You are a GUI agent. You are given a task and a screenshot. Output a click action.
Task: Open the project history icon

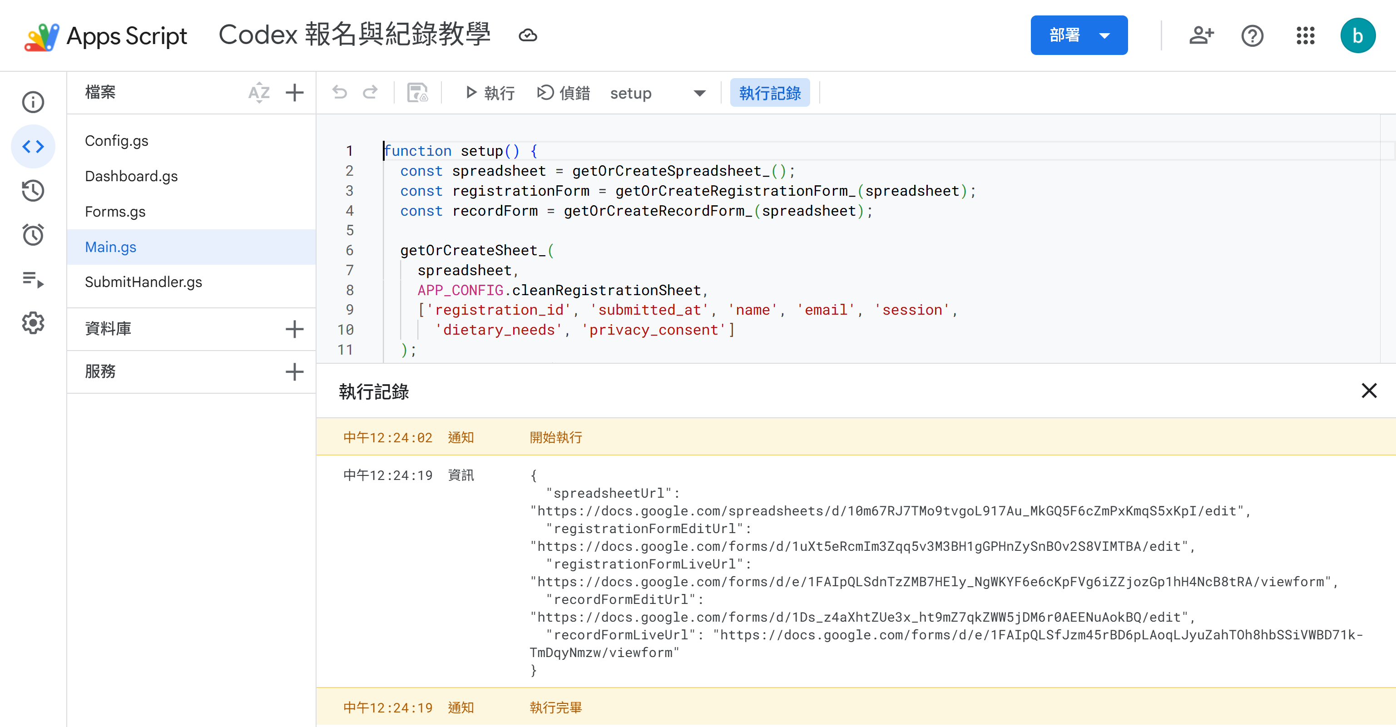click(33, 191)
